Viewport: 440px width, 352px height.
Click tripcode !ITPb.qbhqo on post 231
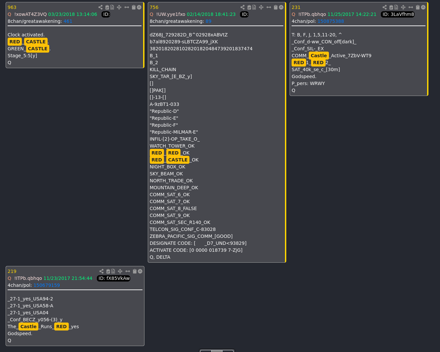[x=312, y=14]
